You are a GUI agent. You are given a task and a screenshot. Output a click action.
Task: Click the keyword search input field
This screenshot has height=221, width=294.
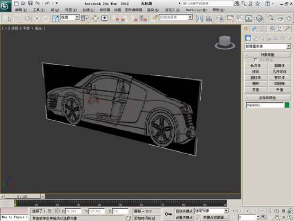207,3
